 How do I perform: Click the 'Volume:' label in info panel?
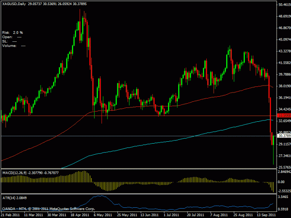point(9,46)
